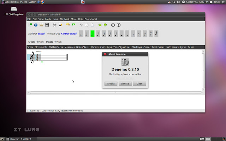The image size is (226, 141).
Task: Click the horizontal scrollbar under score
Action: tap(115, 93)
